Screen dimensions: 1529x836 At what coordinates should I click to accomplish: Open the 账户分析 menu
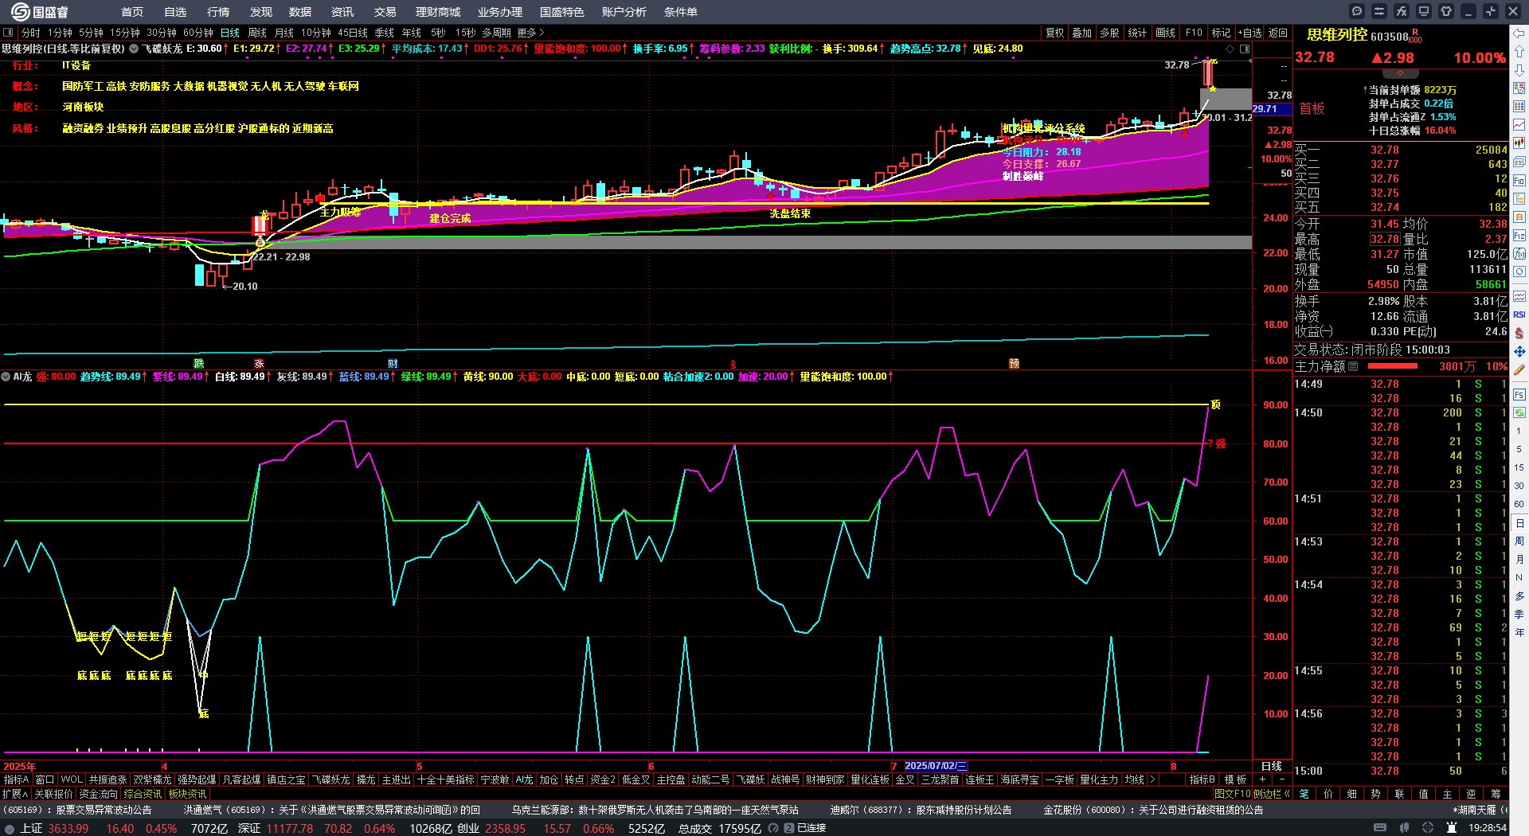pos(624,12)
